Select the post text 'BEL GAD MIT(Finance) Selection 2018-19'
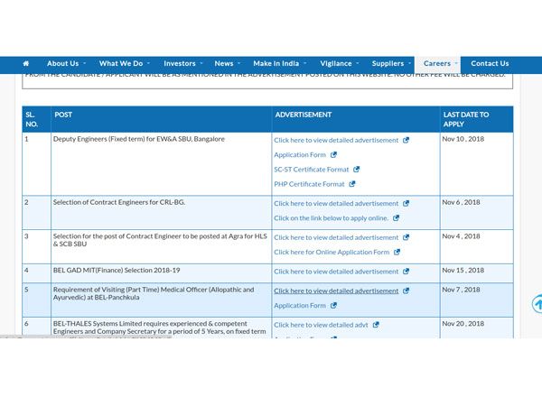The width and height of the screenshot is (542, 406). 117,270
